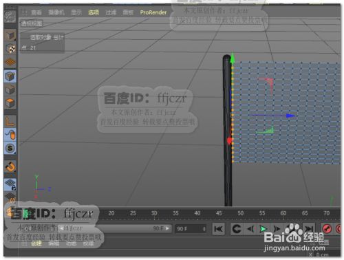The height and width of the screenshot is (260, 344).
Task: Toggle Tweak mode mouse icon
Action: (x=10, y=134)
